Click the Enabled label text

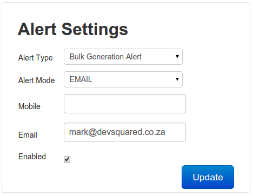(32, 157)
